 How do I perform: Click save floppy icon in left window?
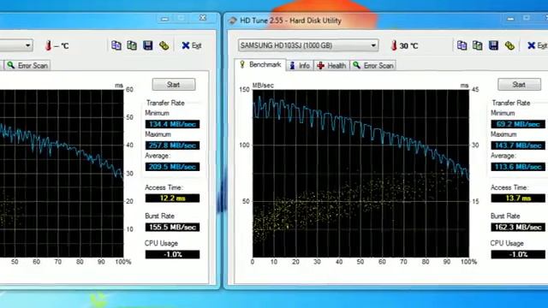click(x=148, y=45)
